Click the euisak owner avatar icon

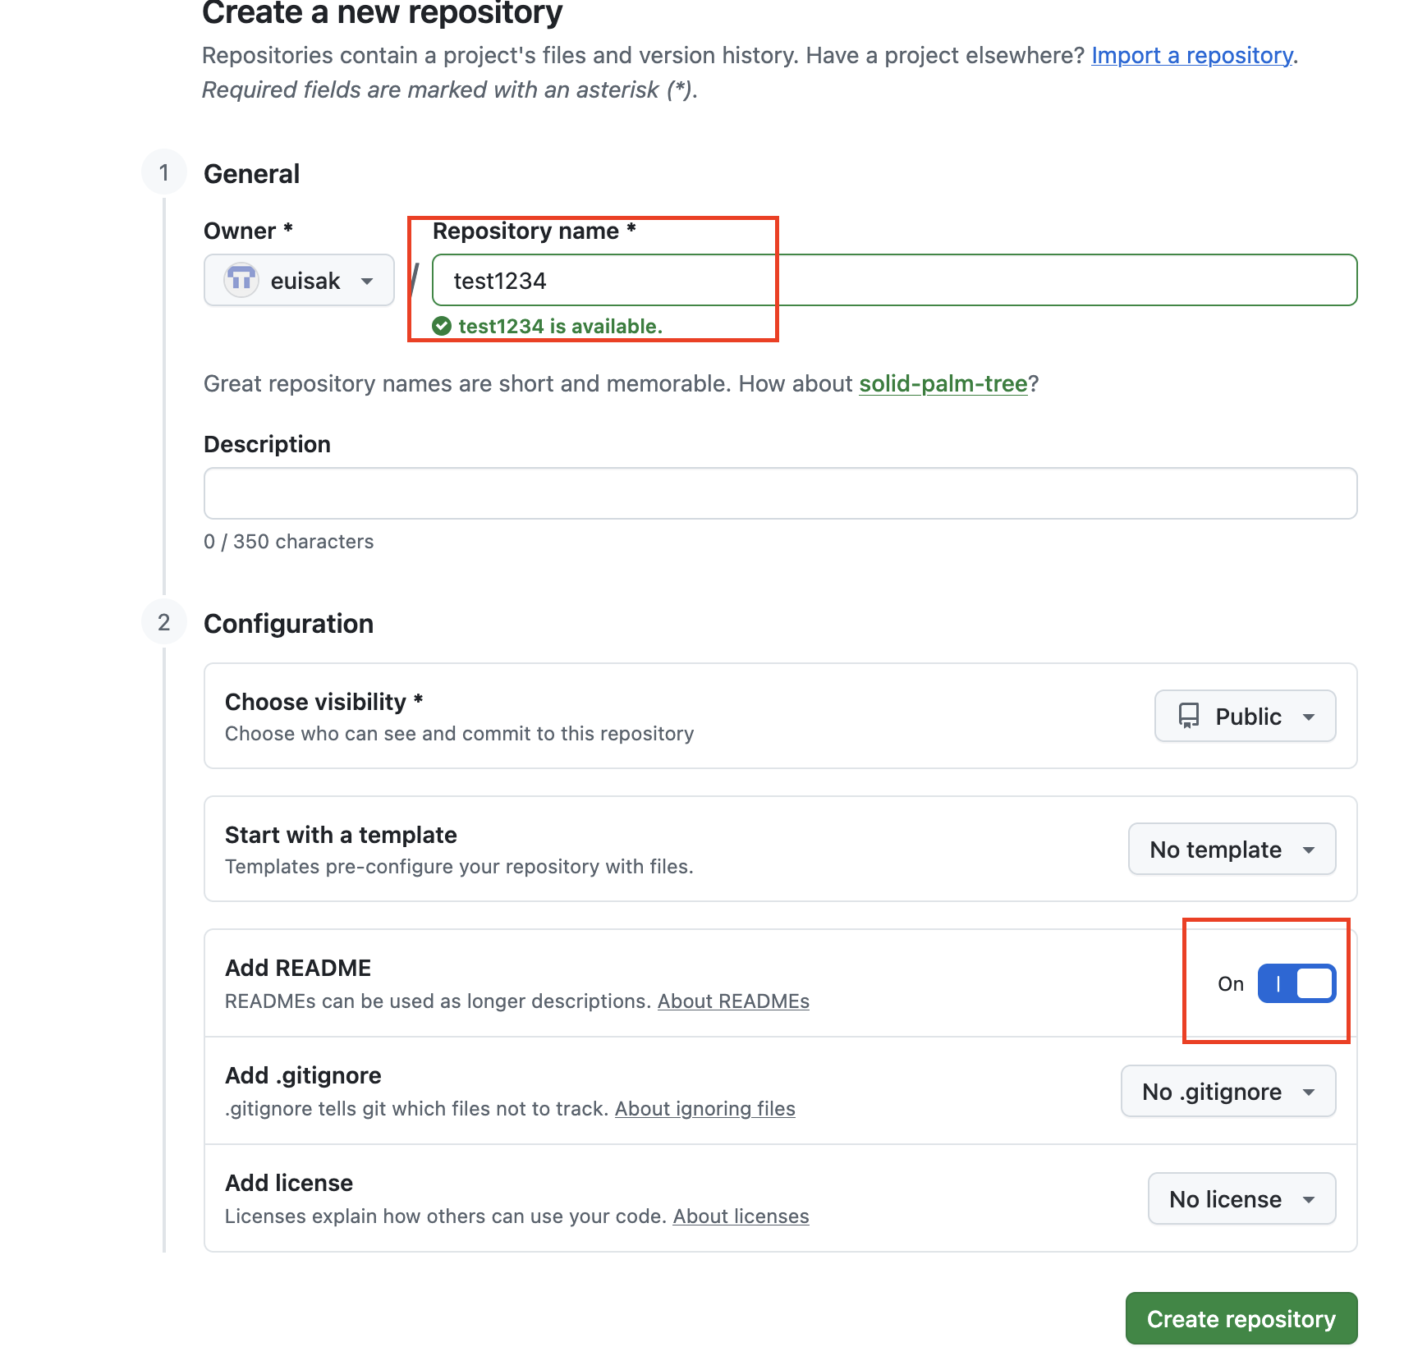241,281
